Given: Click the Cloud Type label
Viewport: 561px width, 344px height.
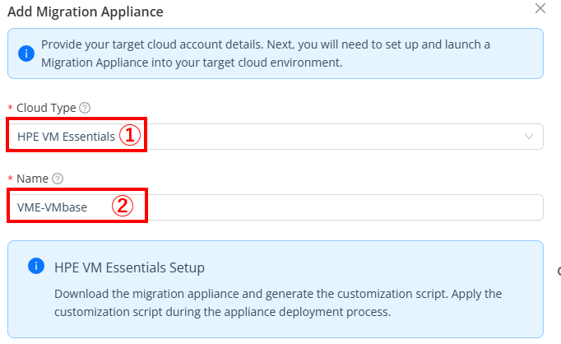Looking at the screenshot, I should tap(46, 108).
